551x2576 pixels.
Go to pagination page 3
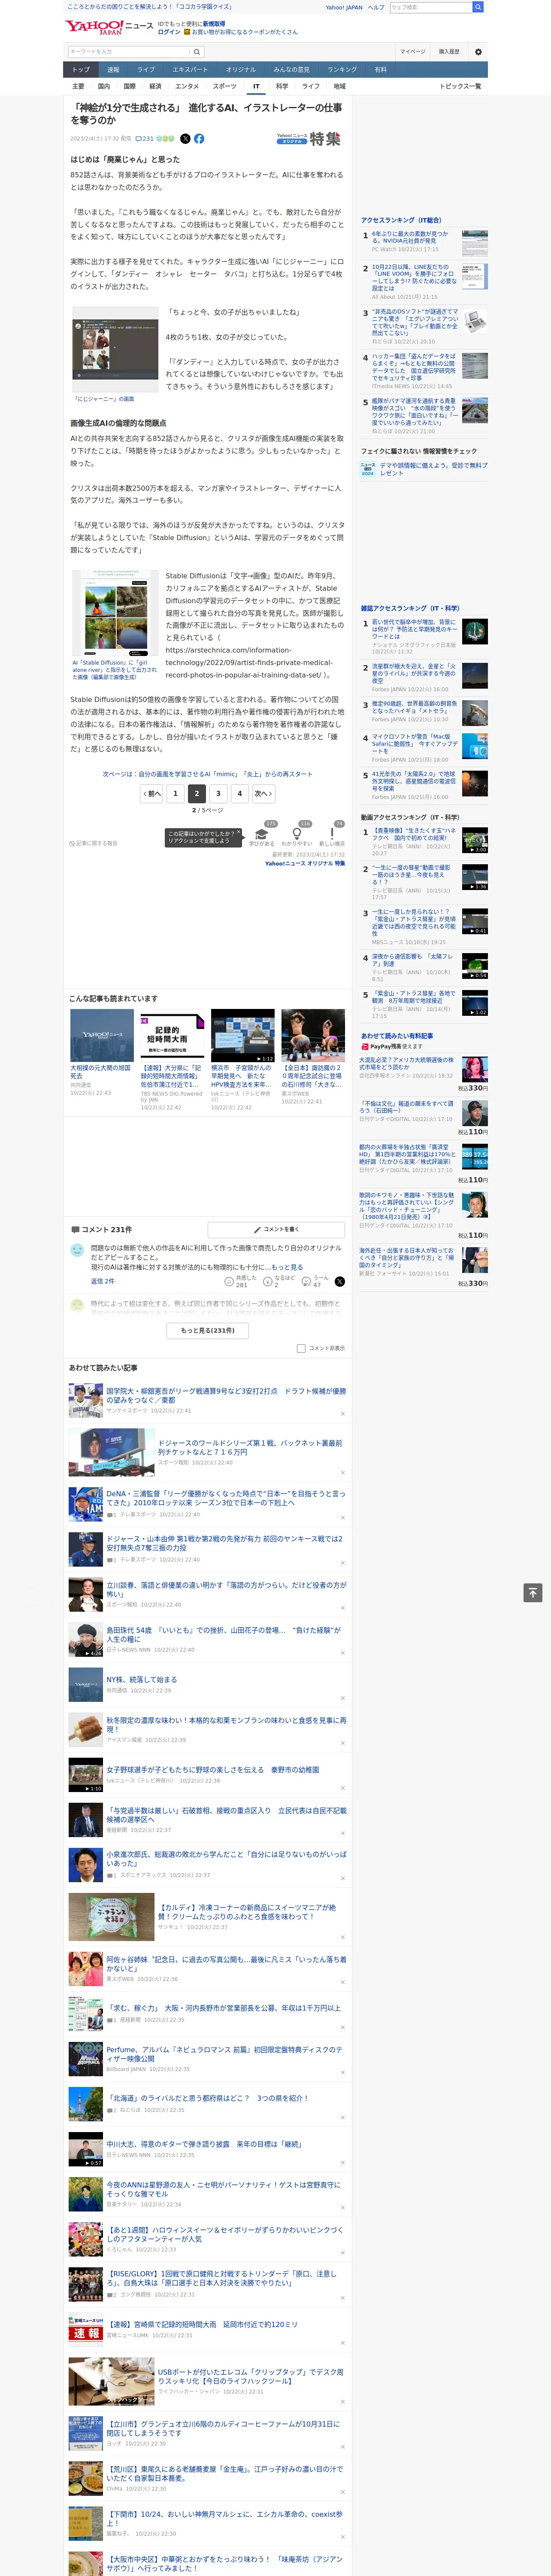pos(218,793)
